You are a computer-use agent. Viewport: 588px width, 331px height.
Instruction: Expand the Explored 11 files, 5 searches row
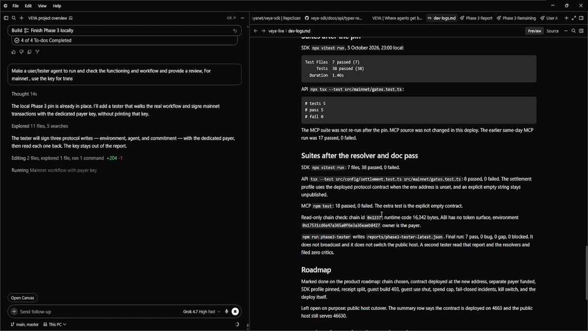click(x=40, y=126)
